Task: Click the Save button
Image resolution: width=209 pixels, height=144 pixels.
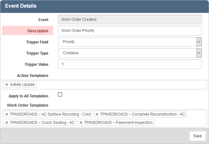Action: pyautogui.click(x=197, y=136)
